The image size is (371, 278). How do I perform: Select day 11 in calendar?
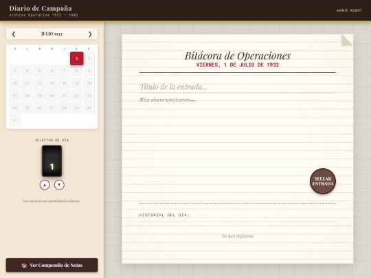[27, 83]
